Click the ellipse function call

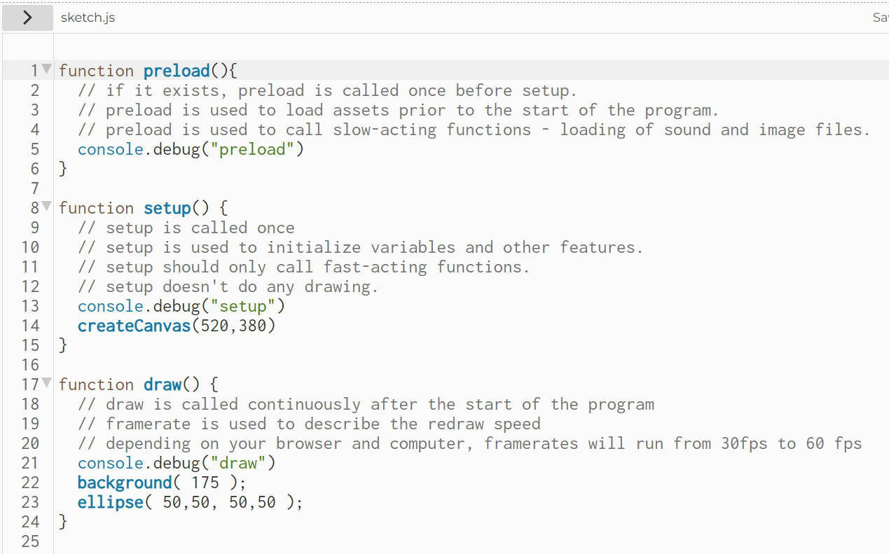[x=111, y=502]
